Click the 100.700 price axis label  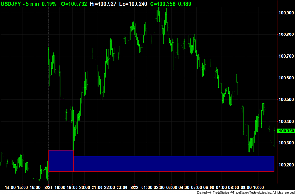tap(286, 56)
